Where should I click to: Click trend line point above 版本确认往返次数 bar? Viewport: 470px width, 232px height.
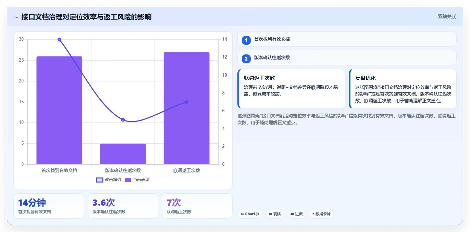[x=123, y=120]
